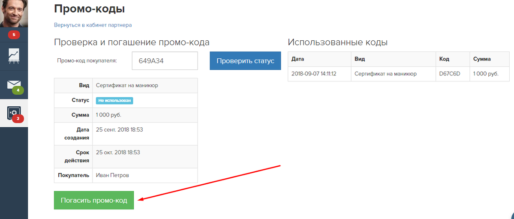Click the '25 окт. 2018 18:53' expiry date
This screenshot has height=219, width=514.
click(x=118, y=153)
